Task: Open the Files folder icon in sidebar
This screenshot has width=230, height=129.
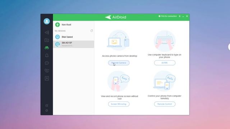Action: tap(47, 40)
